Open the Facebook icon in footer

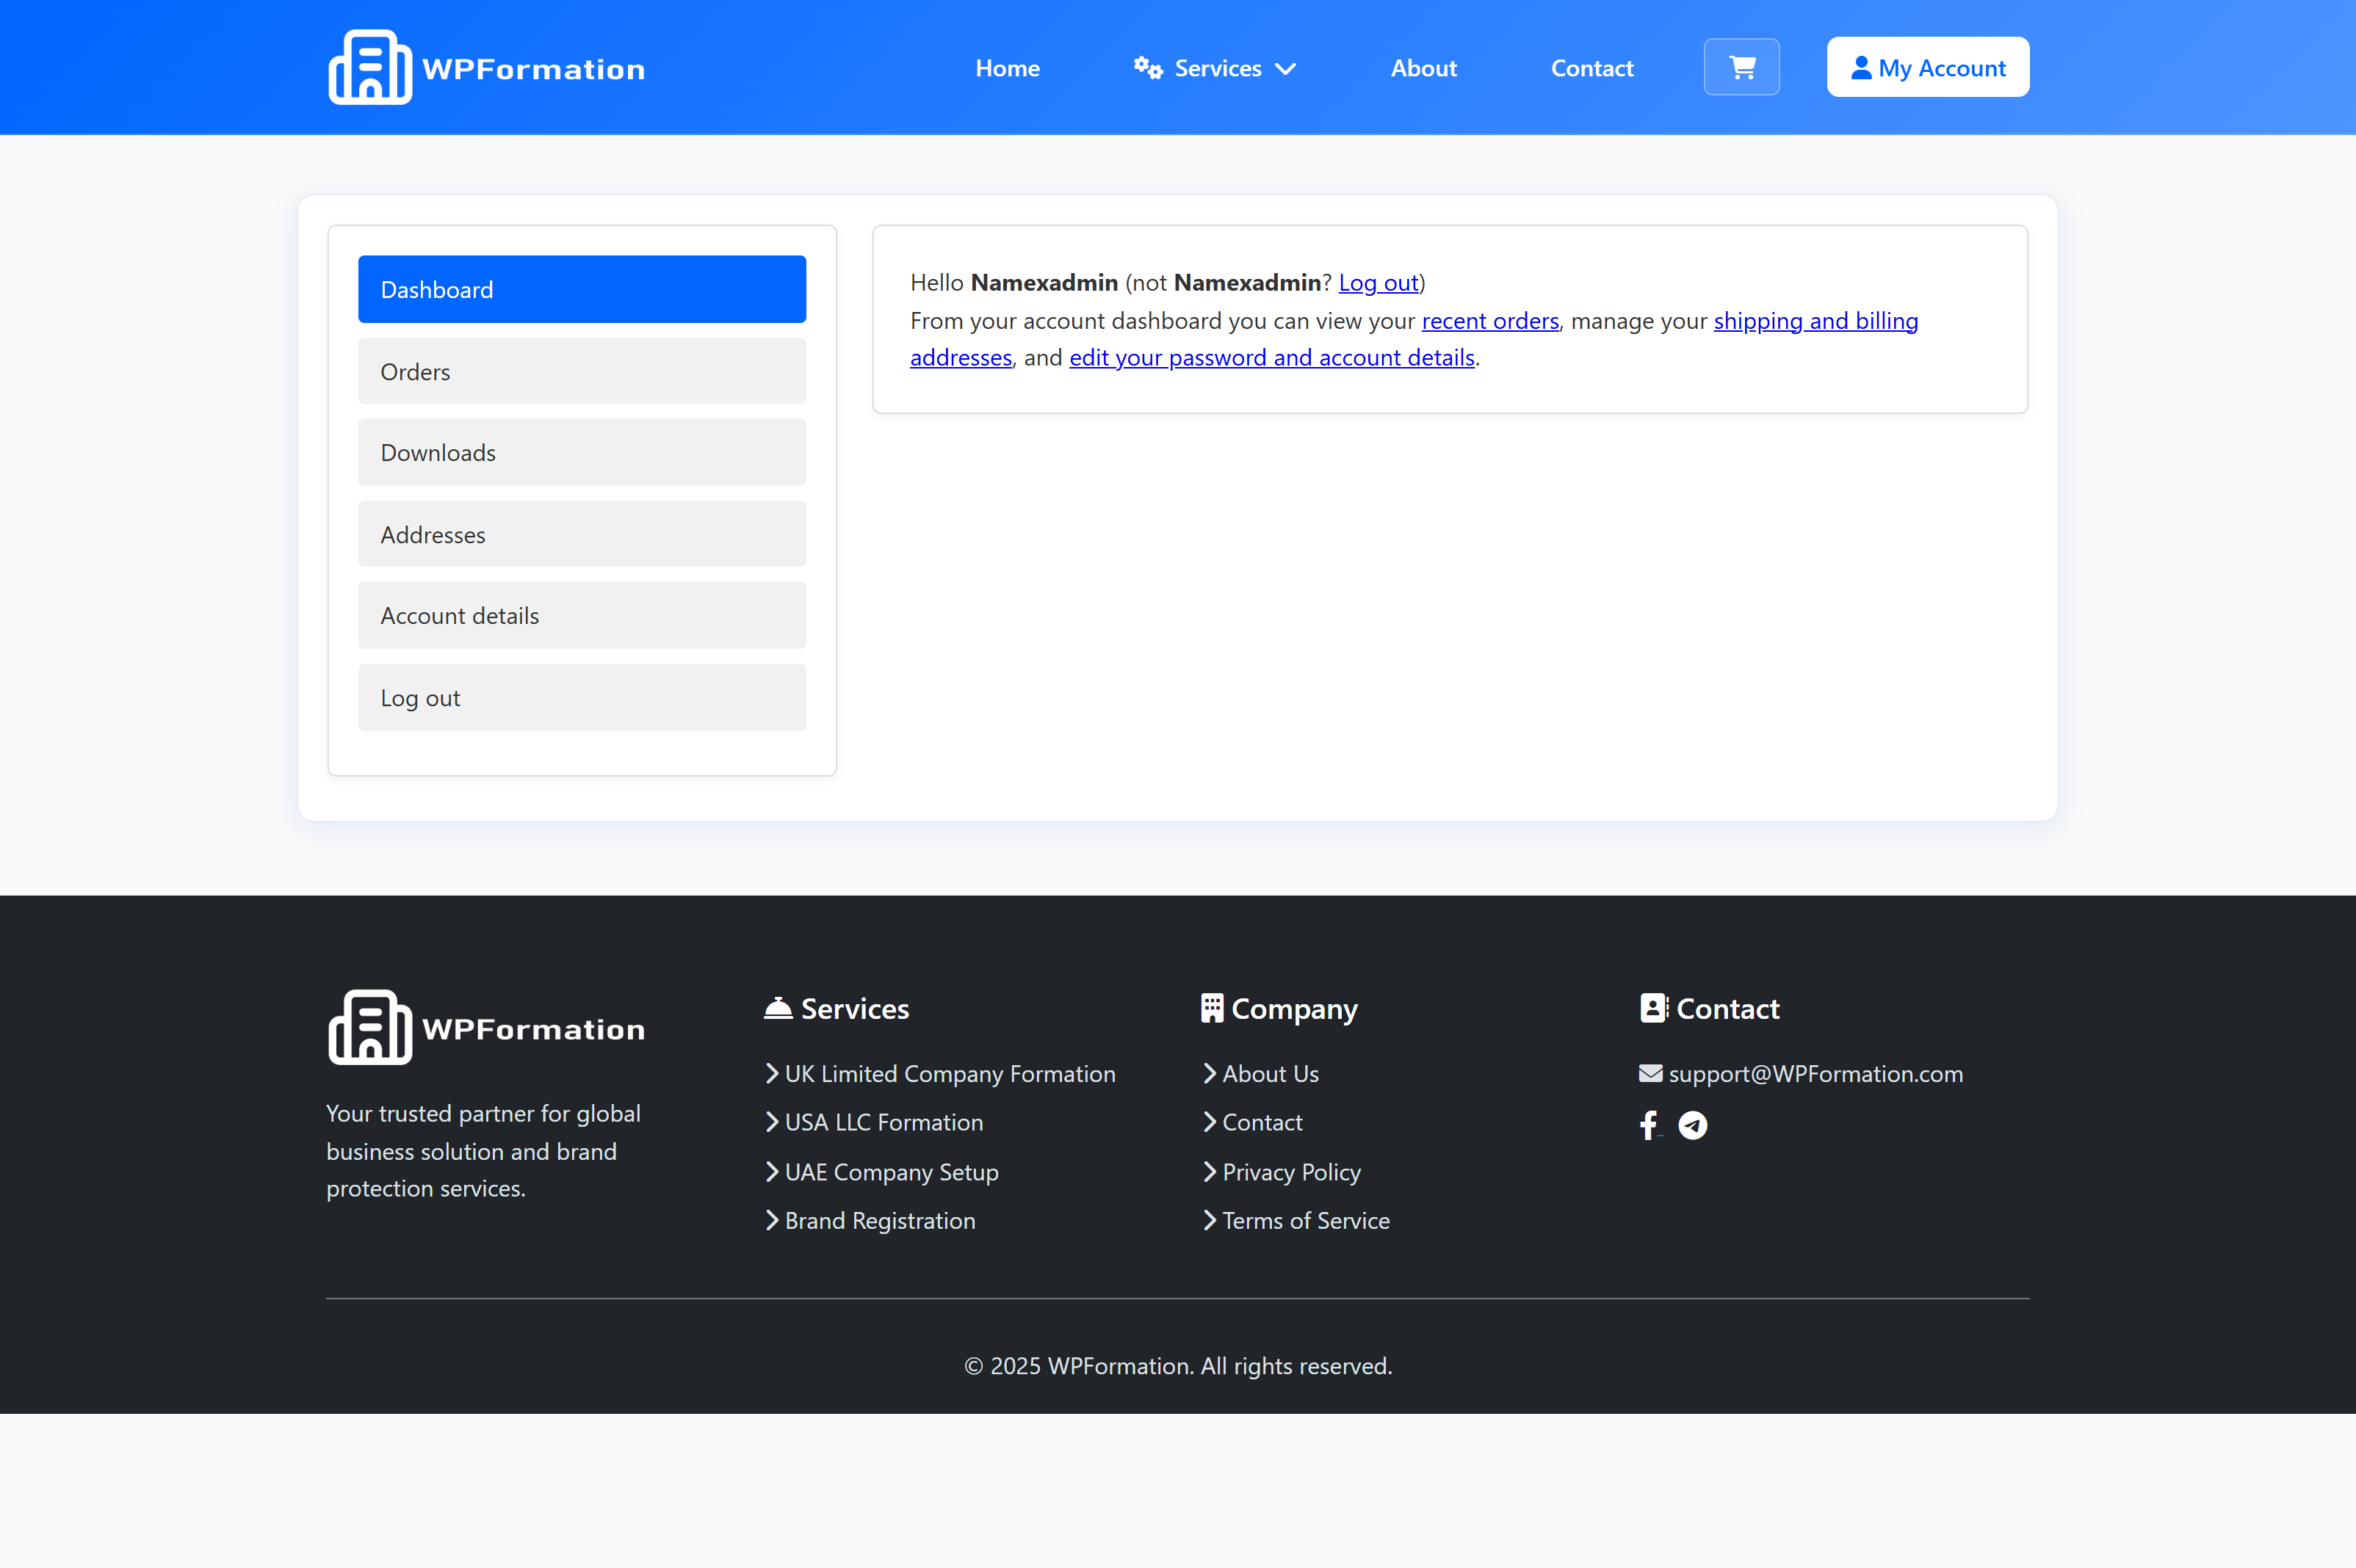(x=1649, y=1126)
